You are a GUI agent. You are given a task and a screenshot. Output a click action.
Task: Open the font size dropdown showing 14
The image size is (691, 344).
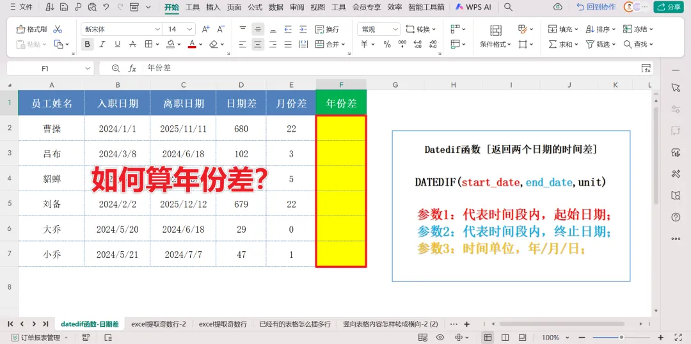tap(179, 29)
